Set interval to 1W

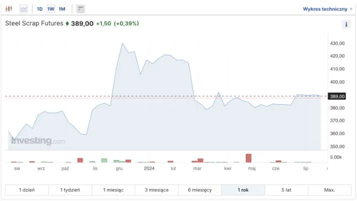51,9
